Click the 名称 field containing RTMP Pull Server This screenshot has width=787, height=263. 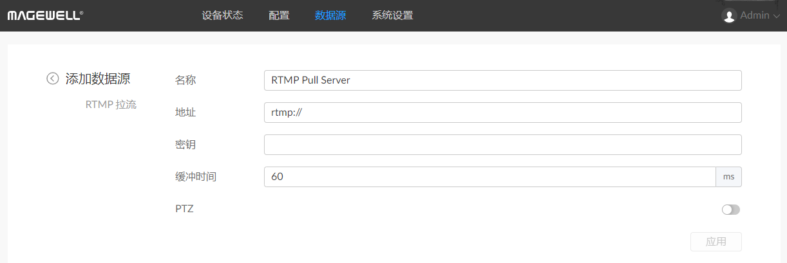point(502,80)
